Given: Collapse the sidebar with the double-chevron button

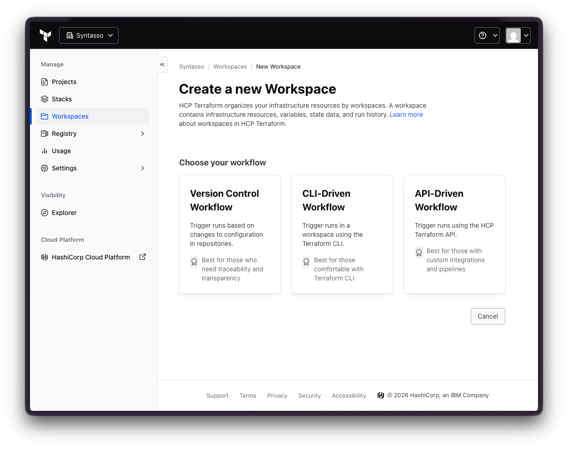Looking at the screenshot, I should pyautogui.click(x=162, y=65).
